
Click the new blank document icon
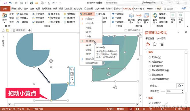26,3
